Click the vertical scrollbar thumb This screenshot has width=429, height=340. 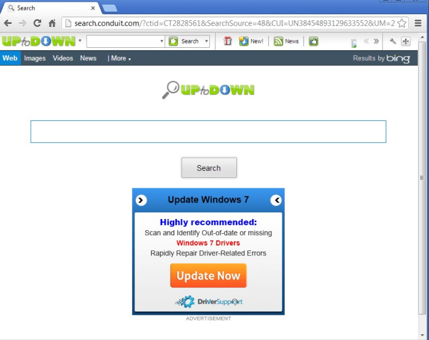pos(422,178)
